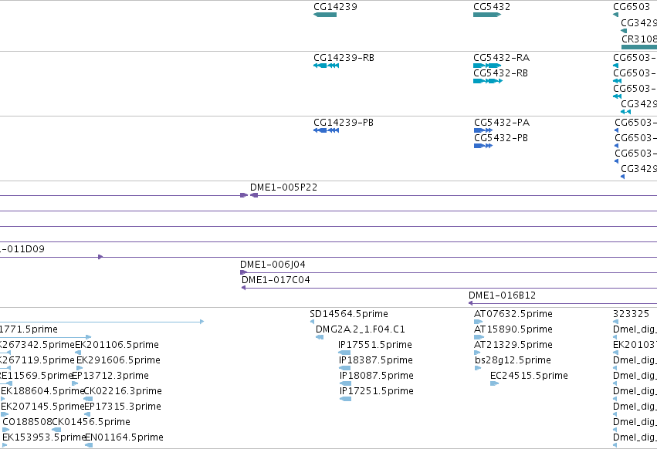Open the CG5432-RA transcript label
Screen dimensions: 657x449
click(501, 58)
